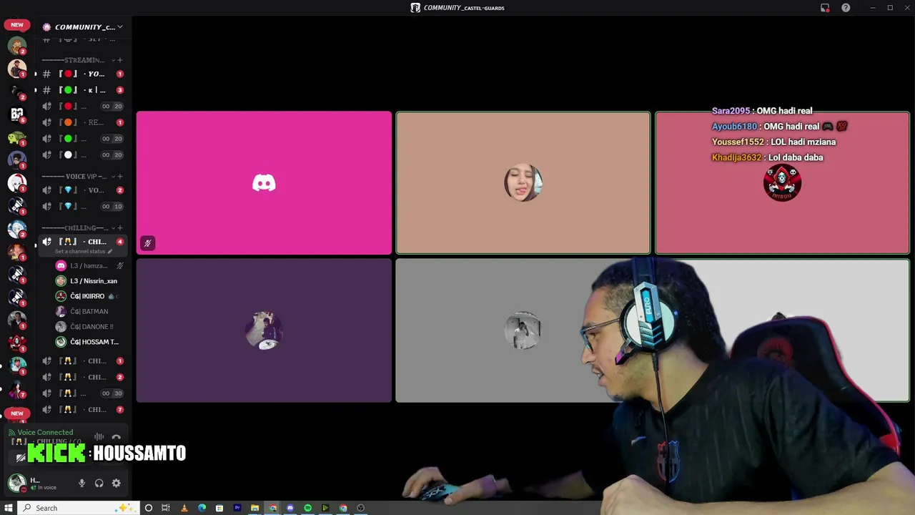Select user BATMAN in voice list

pyautogui.click(x=89, y=311)
